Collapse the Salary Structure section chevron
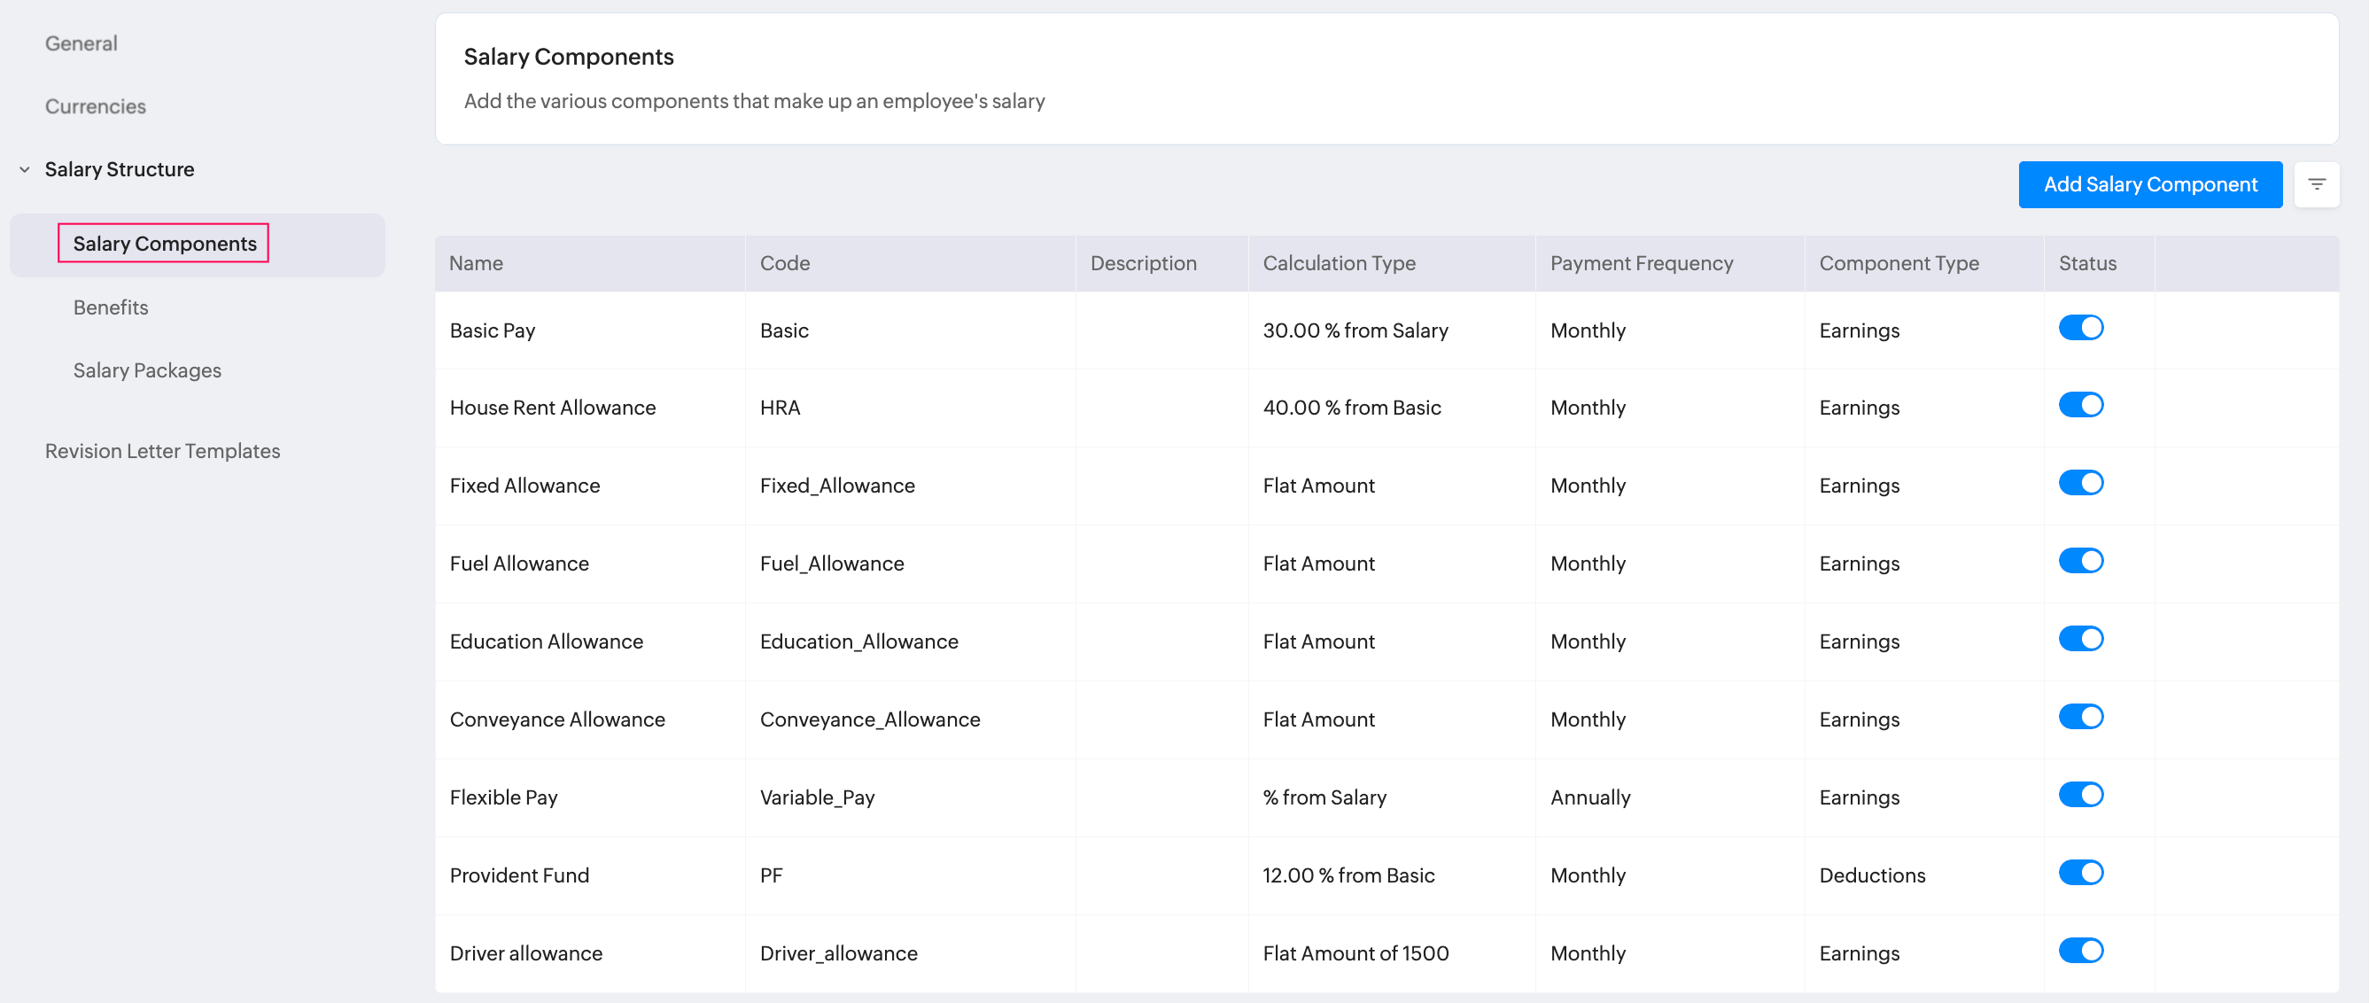Image resolution: width=2369 pixels, height=1003 pixels. point(25,170)
